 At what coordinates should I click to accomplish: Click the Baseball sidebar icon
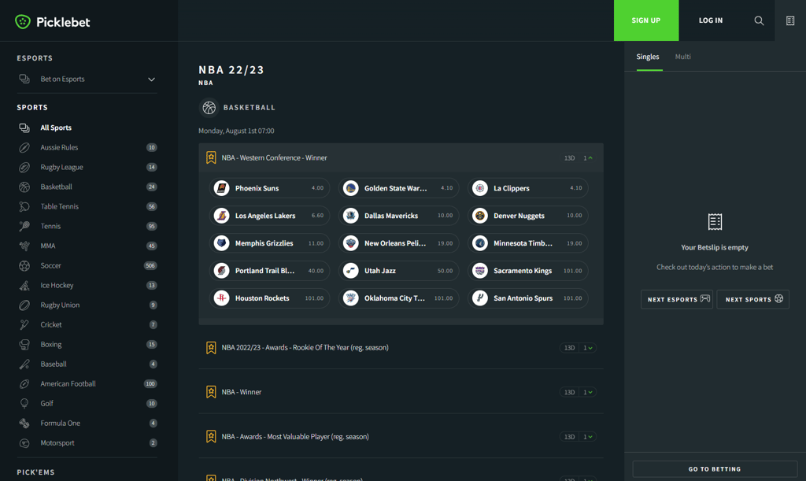coord(24,364)
